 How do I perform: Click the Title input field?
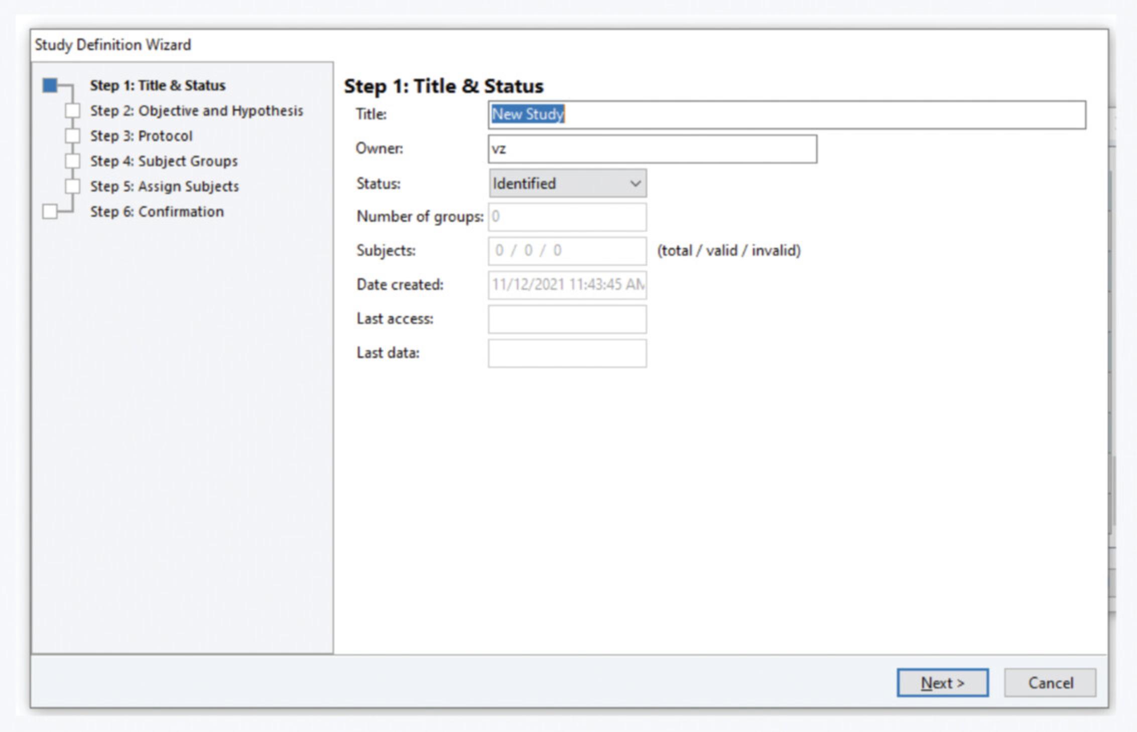pos(787,115)
